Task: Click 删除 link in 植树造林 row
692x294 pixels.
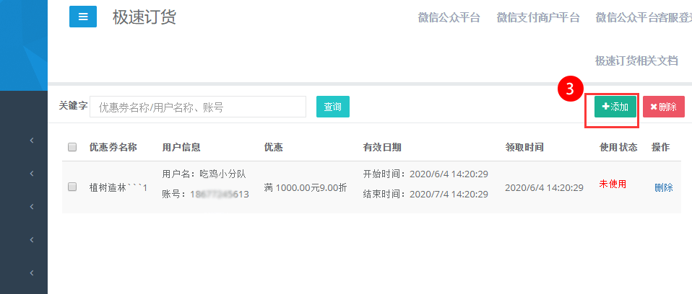Action: (x=664, y=188)
